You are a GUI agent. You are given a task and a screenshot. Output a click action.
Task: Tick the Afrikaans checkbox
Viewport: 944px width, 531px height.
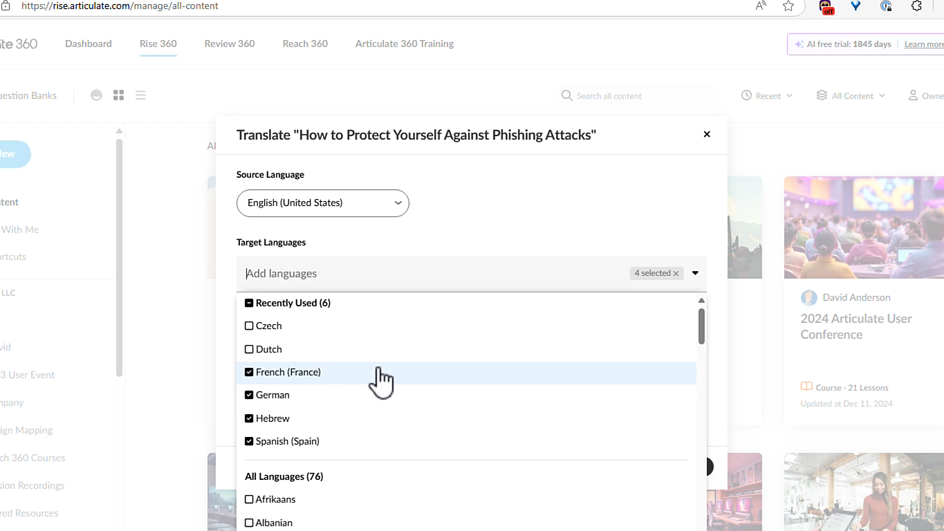click(249, 499)
